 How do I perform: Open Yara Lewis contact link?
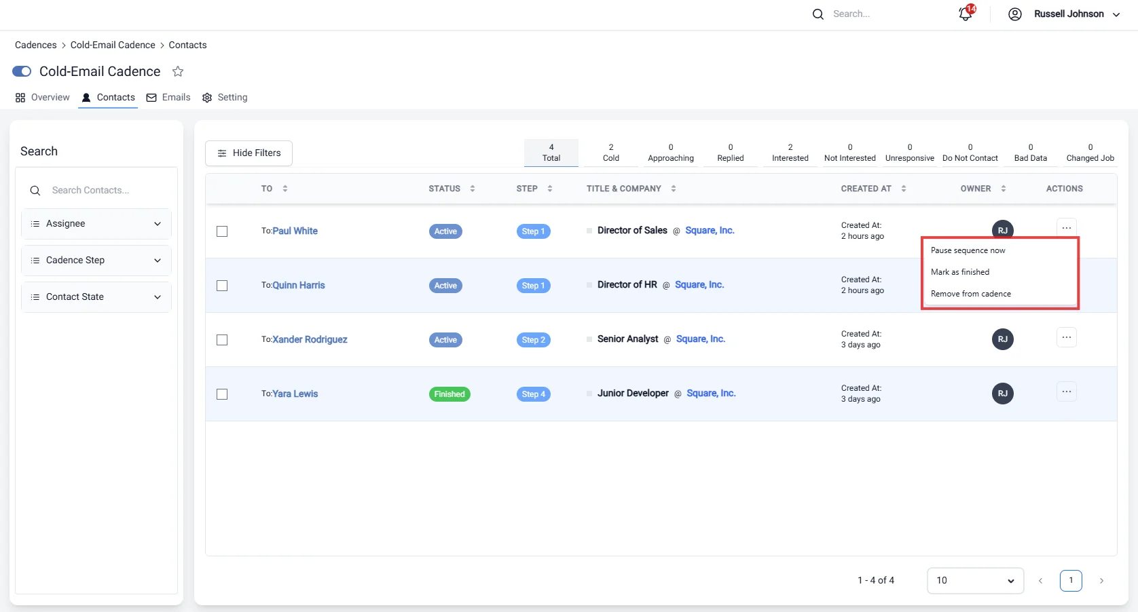pos(295,394)
